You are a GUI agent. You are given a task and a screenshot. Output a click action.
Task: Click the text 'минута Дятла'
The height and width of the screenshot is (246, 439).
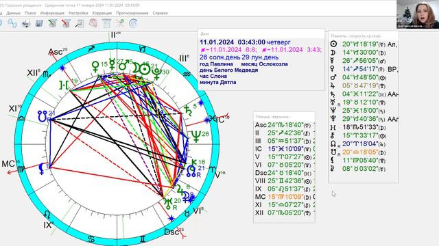[218, 82]
